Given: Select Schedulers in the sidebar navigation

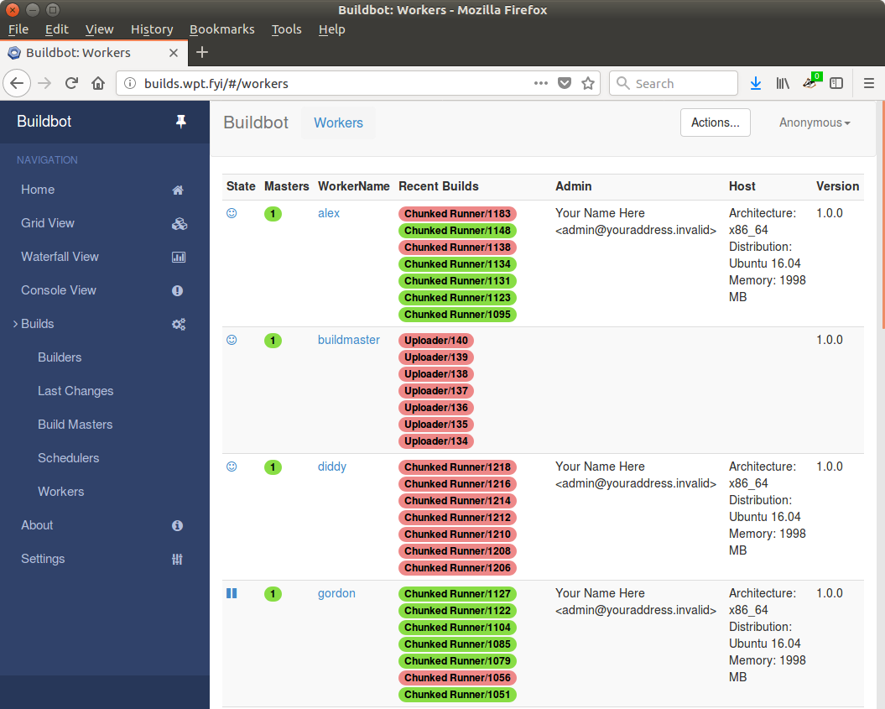Looking at the screenshot, I should (x=68, y=458).
